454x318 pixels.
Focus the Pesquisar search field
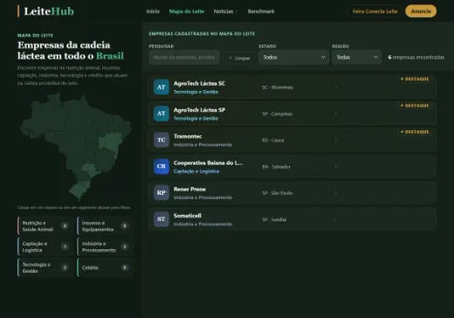184,58
